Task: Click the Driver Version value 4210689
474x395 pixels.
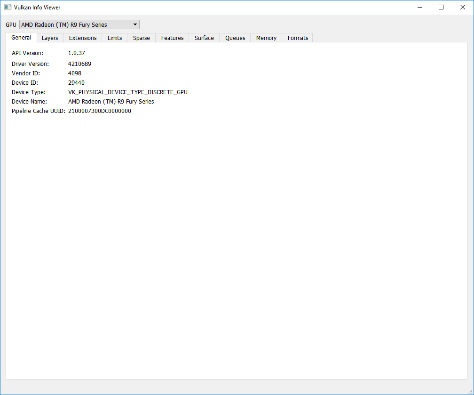Action: [79, 64]
